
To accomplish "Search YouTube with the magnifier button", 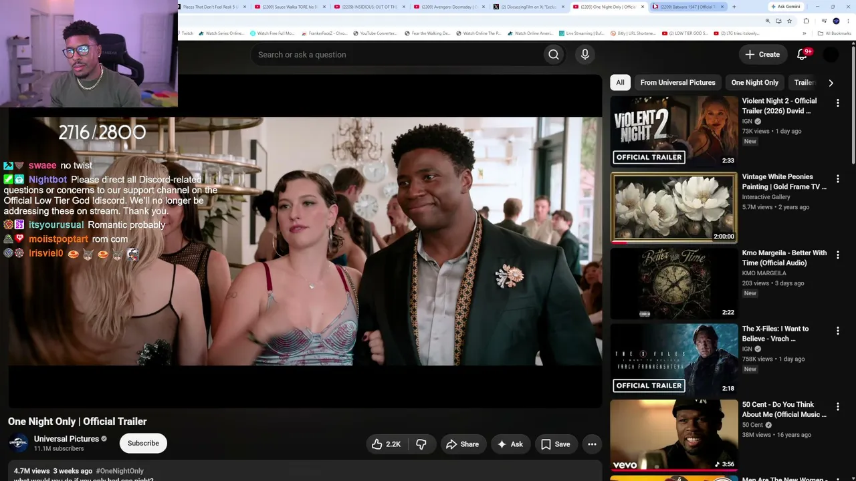I will click(553, 55).
